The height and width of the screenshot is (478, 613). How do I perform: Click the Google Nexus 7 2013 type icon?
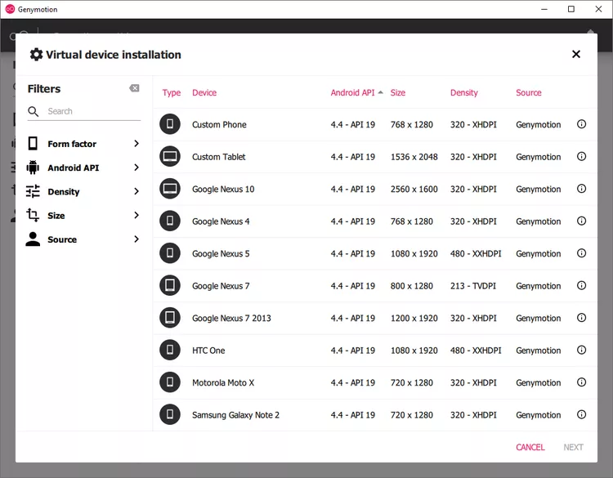coord(170,318)
